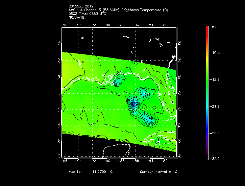Click the '-86' longitude label on bottom axis
The image size is (245, 186).
(135, 161)
